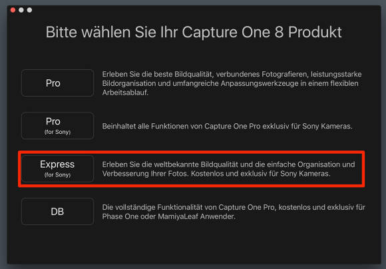Click empty dark area below the DB option
The image size is (386, 269).
[x=192, y=244]
